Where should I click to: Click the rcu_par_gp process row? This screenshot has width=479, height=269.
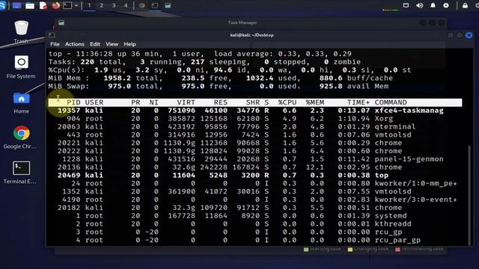[254, 240]
